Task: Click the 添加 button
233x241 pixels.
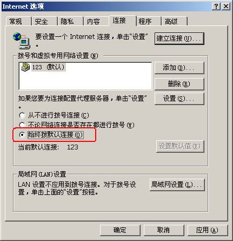Action: pyautogui.click(x=179, y=68)
